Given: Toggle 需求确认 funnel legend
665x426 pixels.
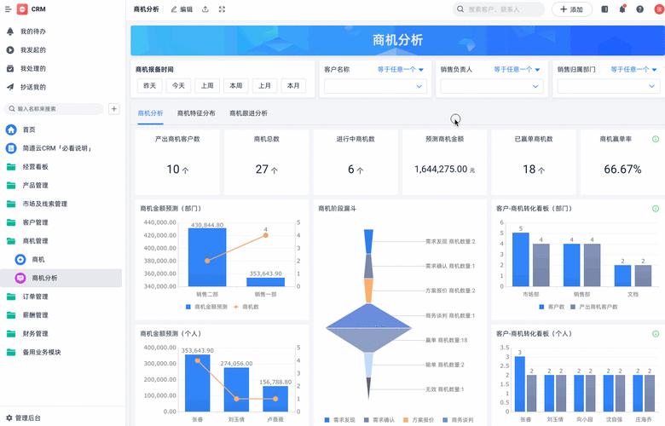Looking at the screenshot, I should tap(379, 420).
